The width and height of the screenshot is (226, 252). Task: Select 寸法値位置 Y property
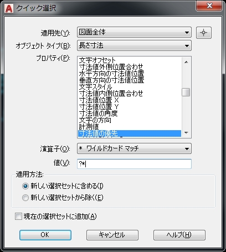click(x=130, y=107)
